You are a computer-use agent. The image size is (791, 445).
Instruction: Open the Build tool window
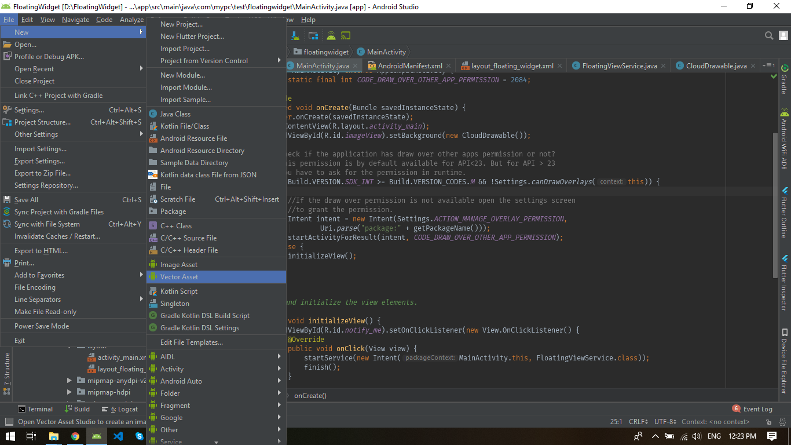click(77, 409)
